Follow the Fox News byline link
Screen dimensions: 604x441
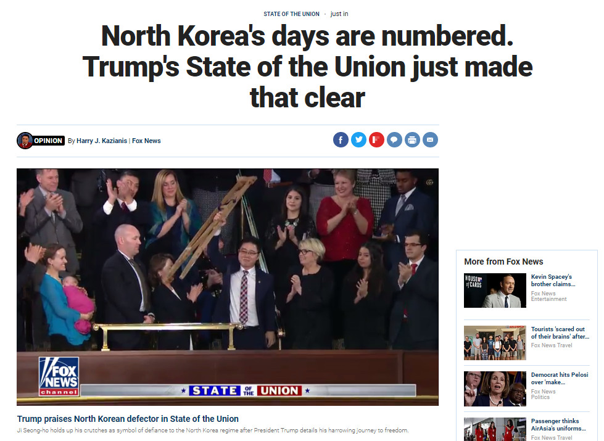(146, 141)
